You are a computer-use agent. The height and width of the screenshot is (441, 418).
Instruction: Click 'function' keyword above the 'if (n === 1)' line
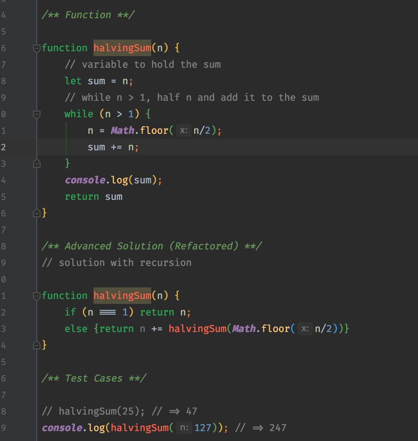(64, 296)
